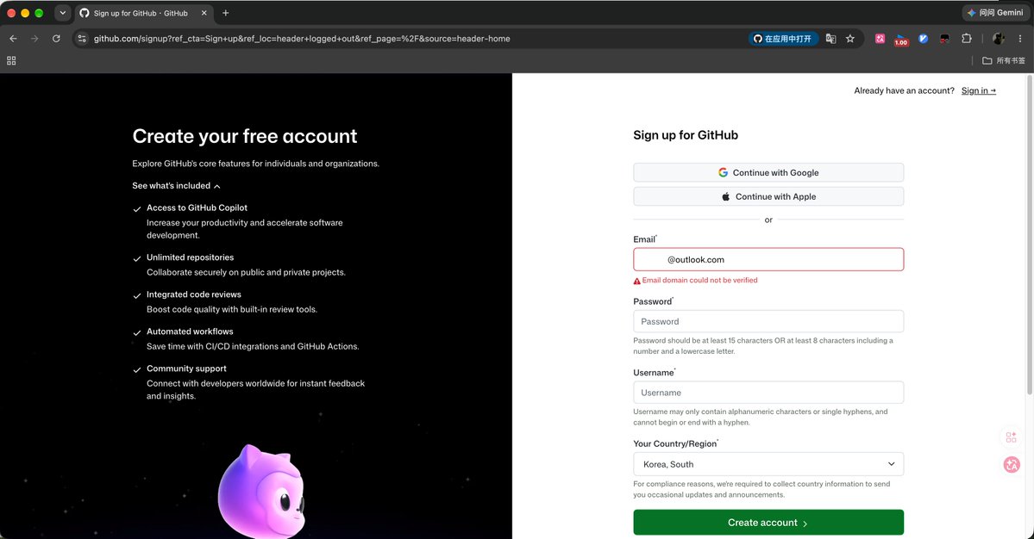Click the dark red extension icon
Image resolution: width=1034 pixels, height=539 pixels.
click(944, 39)
